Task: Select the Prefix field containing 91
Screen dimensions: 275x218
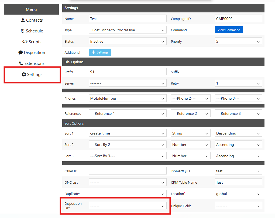Action: 128,72
